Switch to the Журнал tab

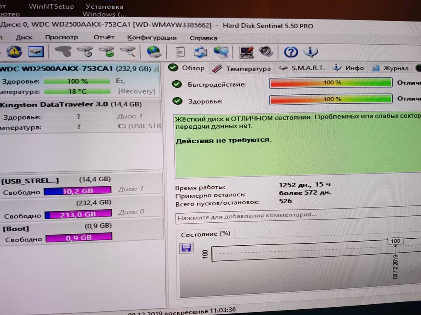coord(390,68)
